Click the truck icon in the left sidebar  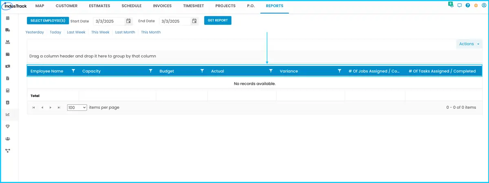[x=8, y=30]
